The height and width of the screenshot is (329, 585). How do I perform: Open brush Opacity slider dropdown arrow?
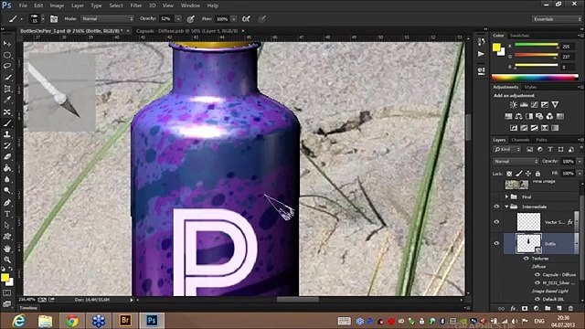coord(178,19)
